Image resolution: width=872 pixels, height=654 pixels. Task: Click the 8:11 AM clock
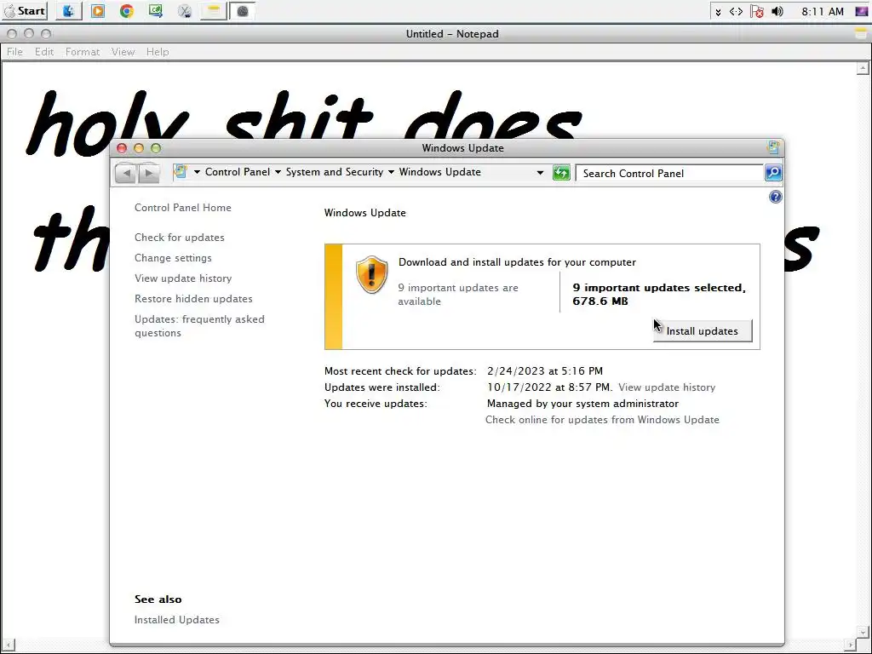click(822, 11)
